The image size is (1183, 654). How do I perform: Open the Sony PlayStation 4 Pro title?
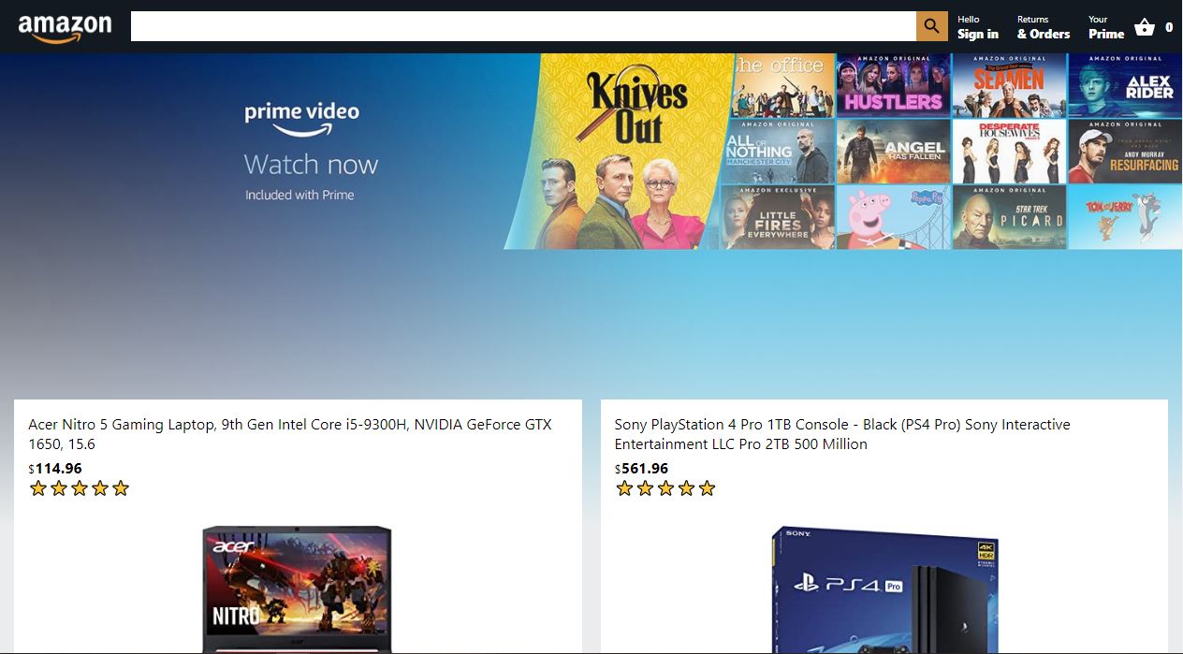842,434
